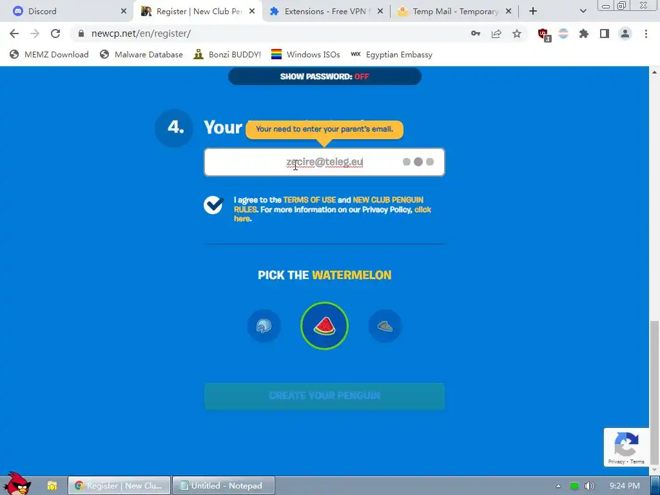Open Windows ISOs bookmark

click(x=306, y=55)
